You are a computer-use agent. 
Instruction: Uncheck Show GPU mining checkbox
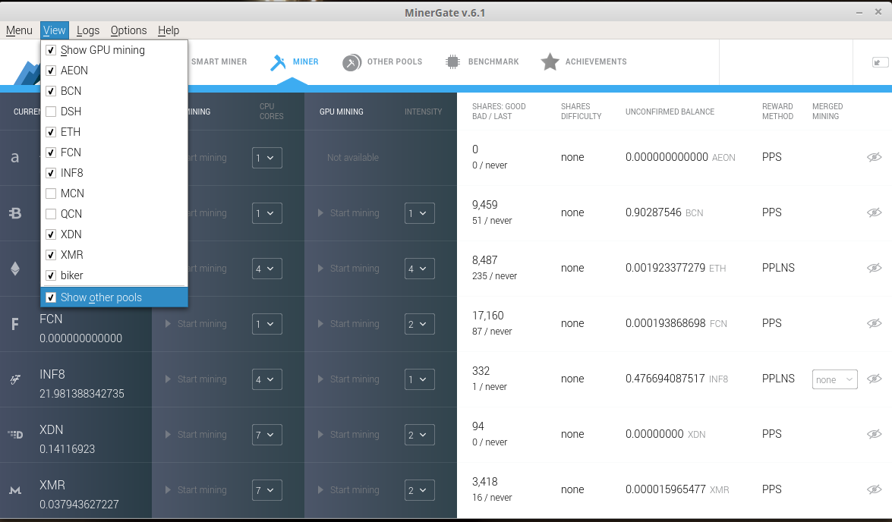point(51,50)
